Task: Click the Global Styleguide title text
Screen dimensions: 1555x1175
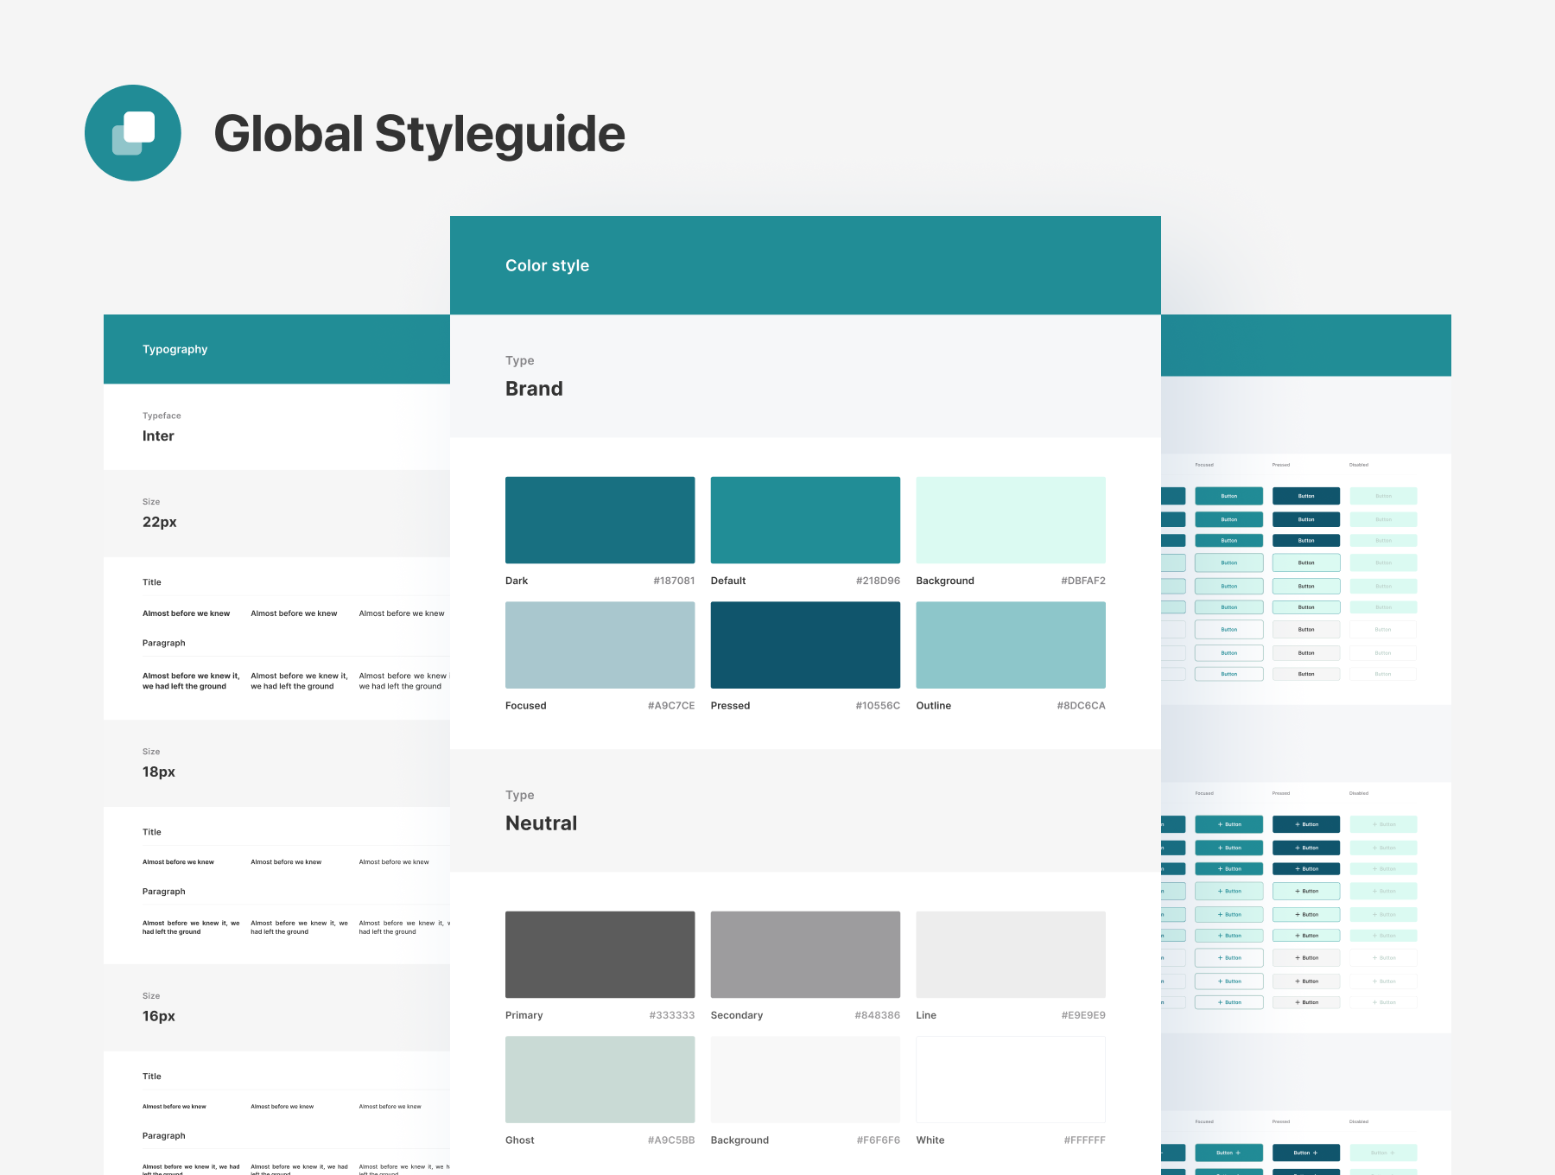Action: 419,134
